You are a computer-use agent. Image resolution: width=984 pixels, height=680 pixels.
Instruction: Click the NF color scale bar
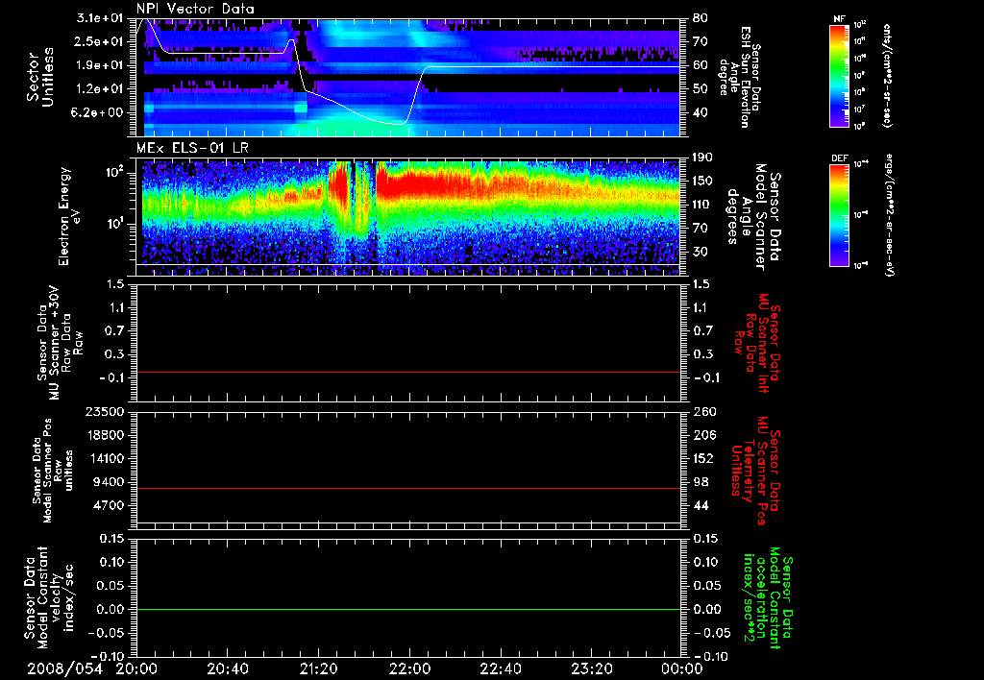(x=839, y=75)
